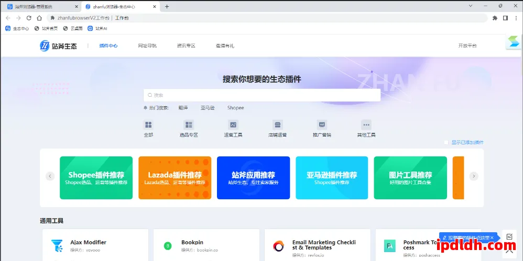Screen dimensions: 523x261
Task: Select the 运营工具 category icon
Action: click(233, 125)
